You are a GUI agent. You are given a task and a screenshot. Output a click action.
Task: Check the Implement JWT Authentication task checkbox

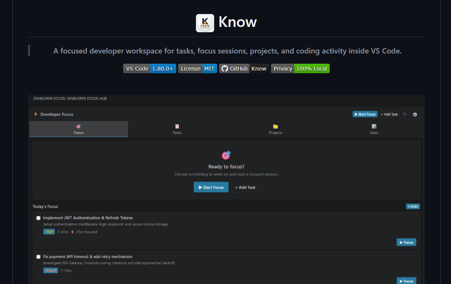(x=38, y=218)
